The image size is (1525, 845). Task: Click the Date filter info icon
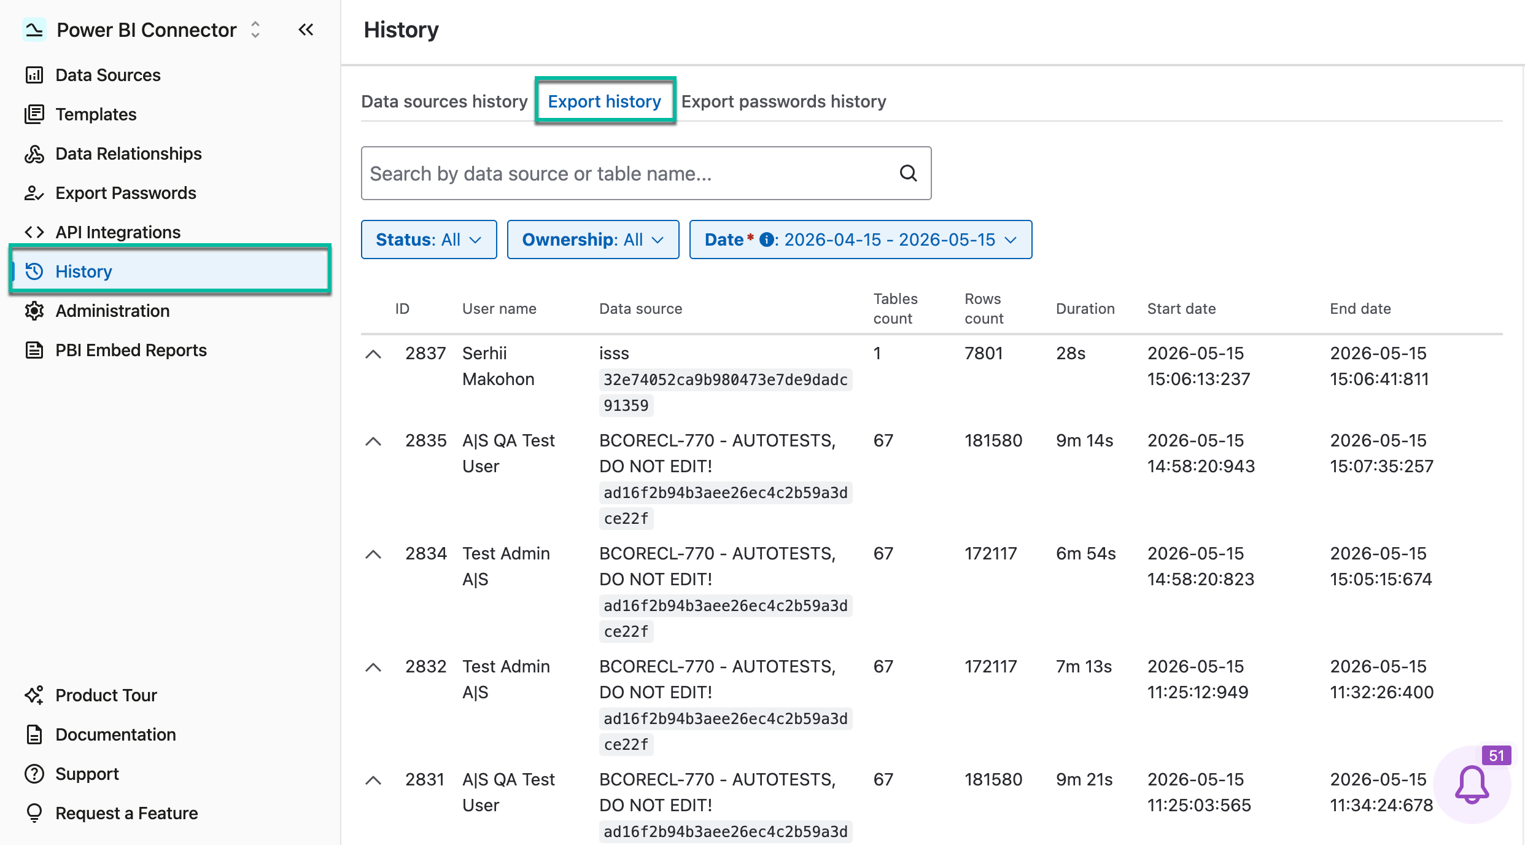click(x=766, y=239)
